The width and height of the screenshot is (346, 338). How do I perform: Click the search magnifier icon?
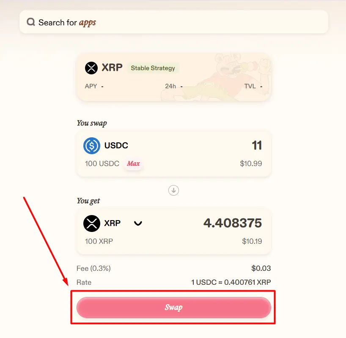point(31,22)
